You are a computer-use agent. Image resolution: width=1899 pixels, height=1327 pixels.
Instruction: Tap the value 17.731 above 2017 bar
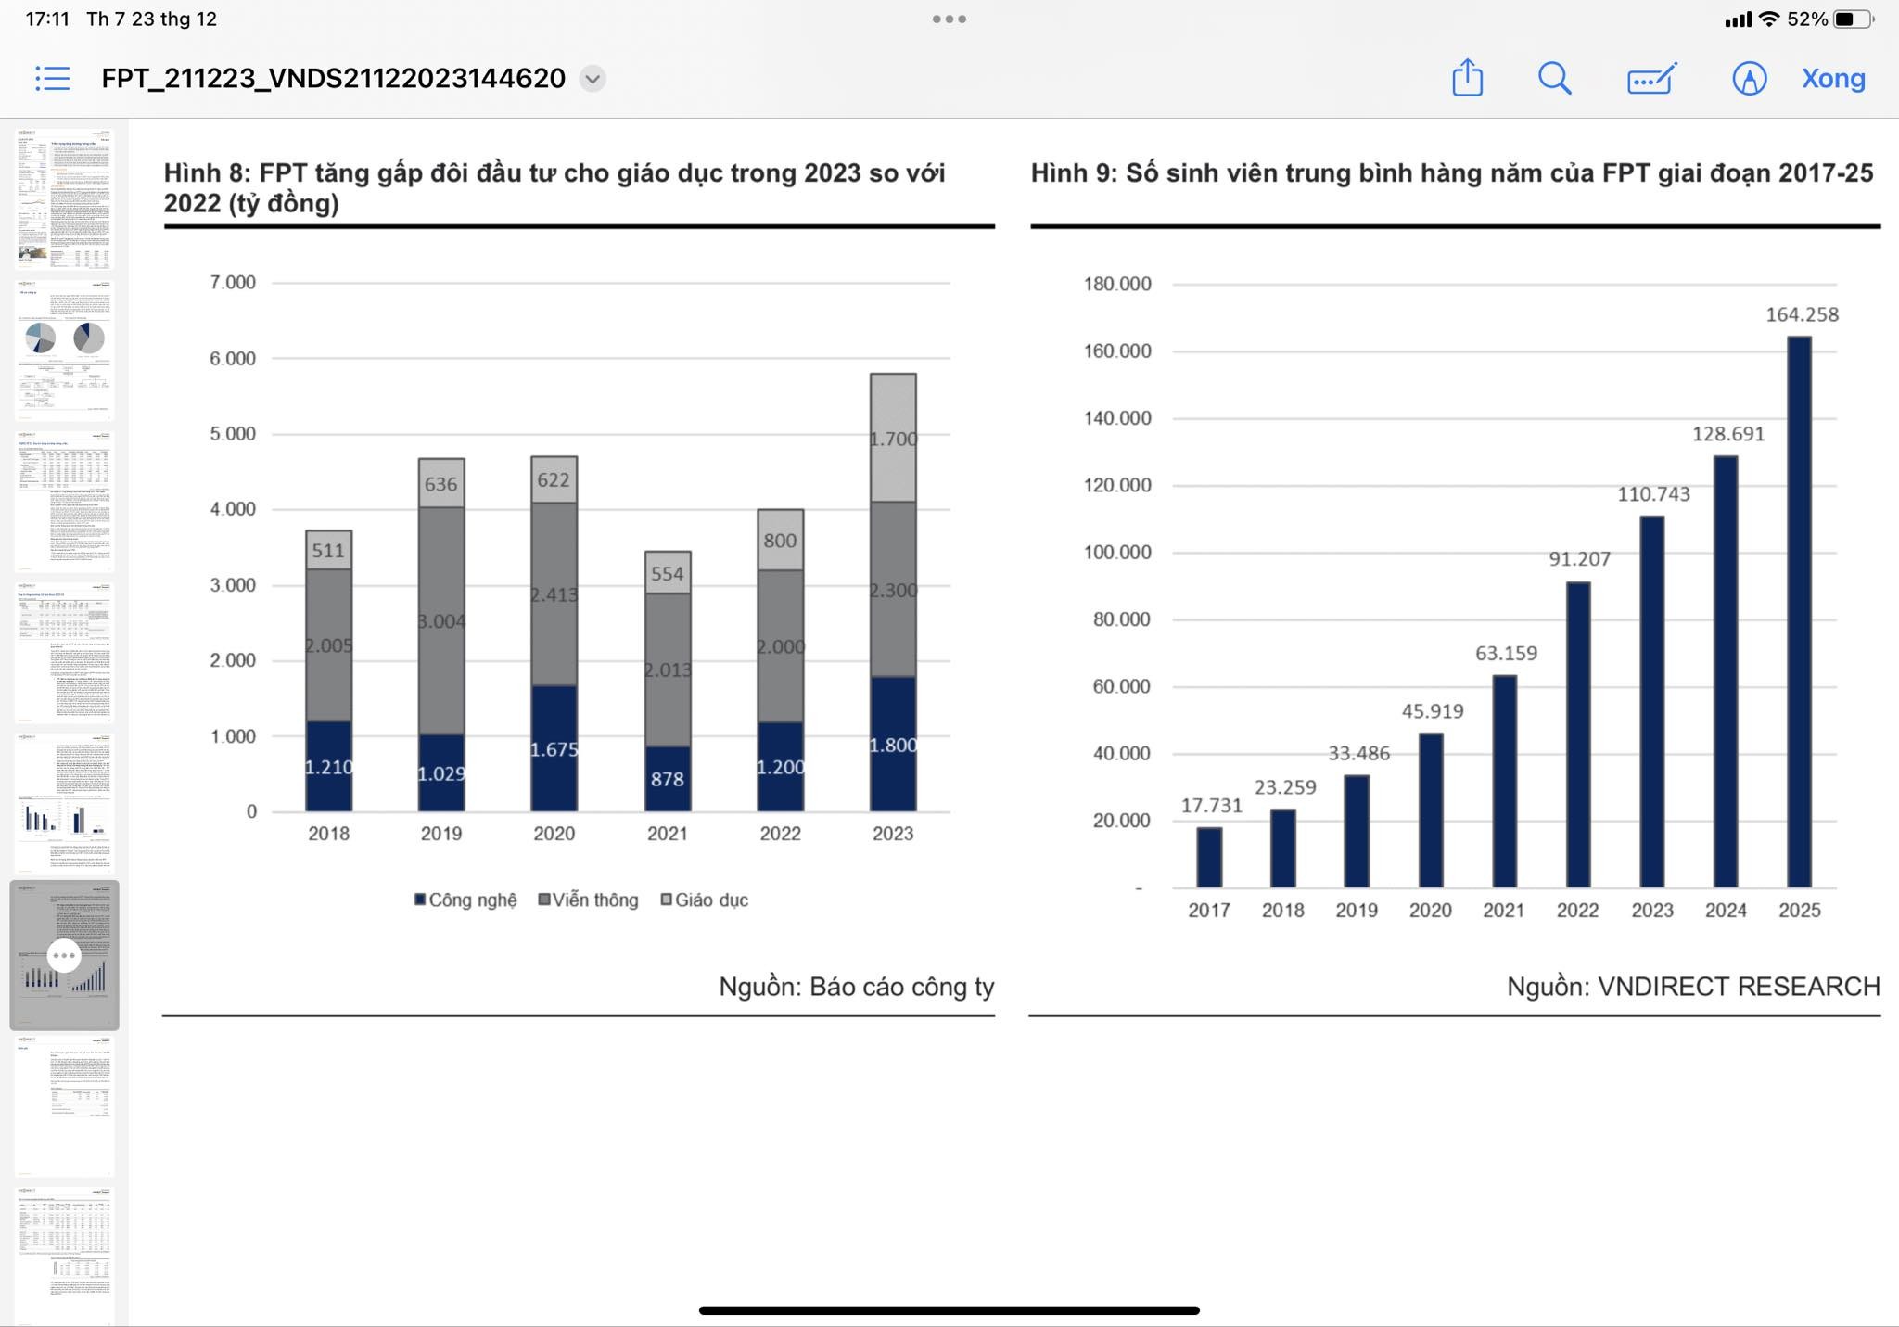click(x=1212, y=806)
